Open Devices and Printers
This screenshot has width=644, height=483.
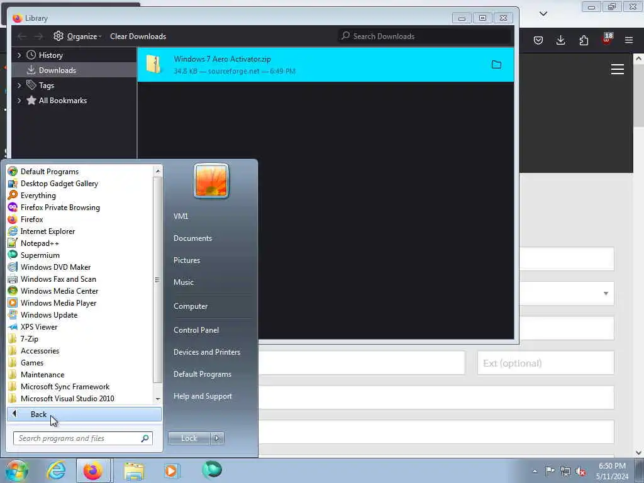206,352
